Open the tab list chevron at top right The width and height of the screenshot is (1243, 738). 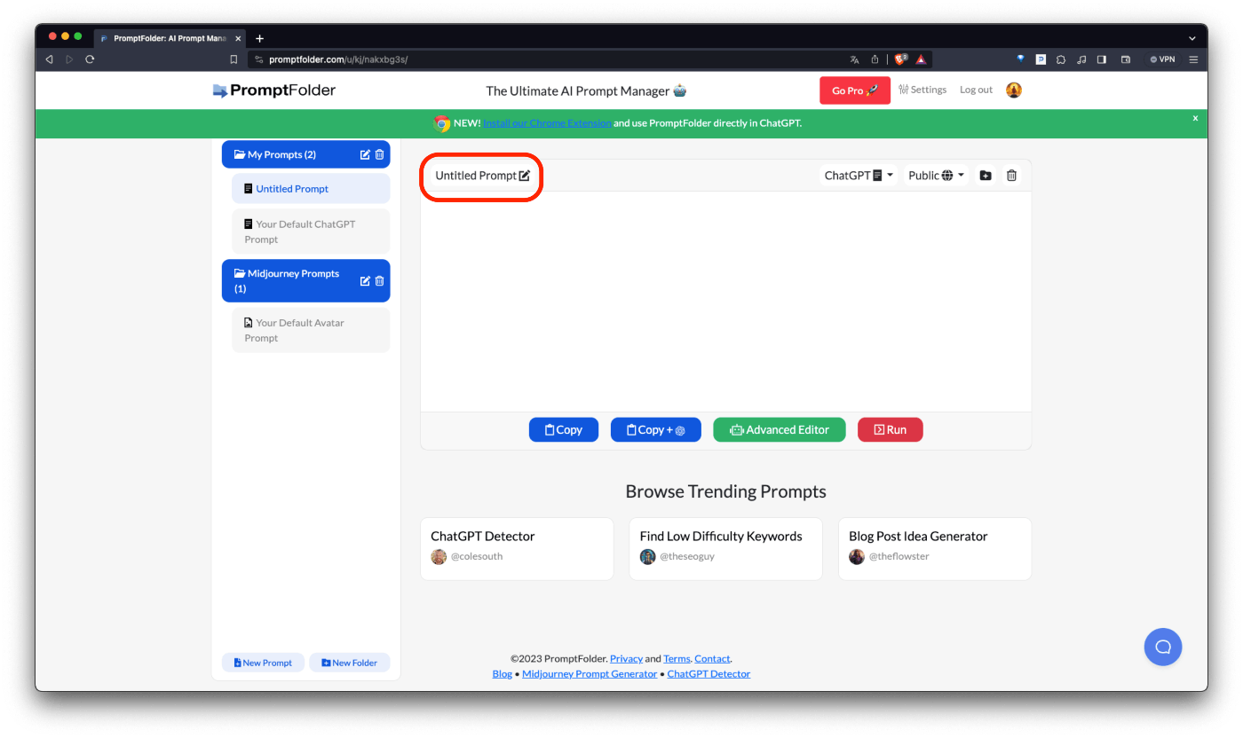(1192, 39)
